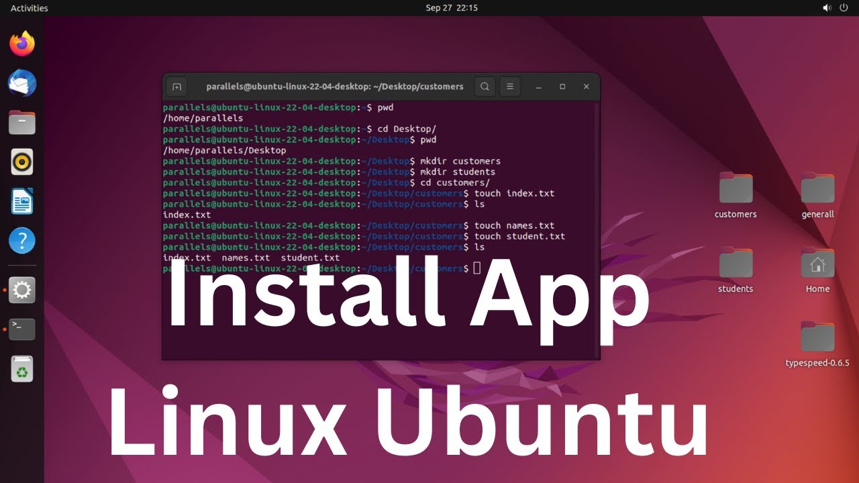The image size is (859, 483).
Task: Minimize the terminal window
Action: 538,87
